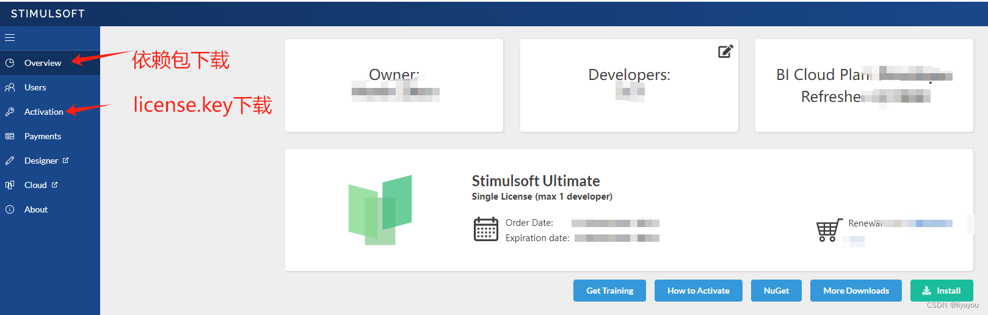Click the About info icon
This screenshot has height=315, width=988.
(x=10, y=209)
